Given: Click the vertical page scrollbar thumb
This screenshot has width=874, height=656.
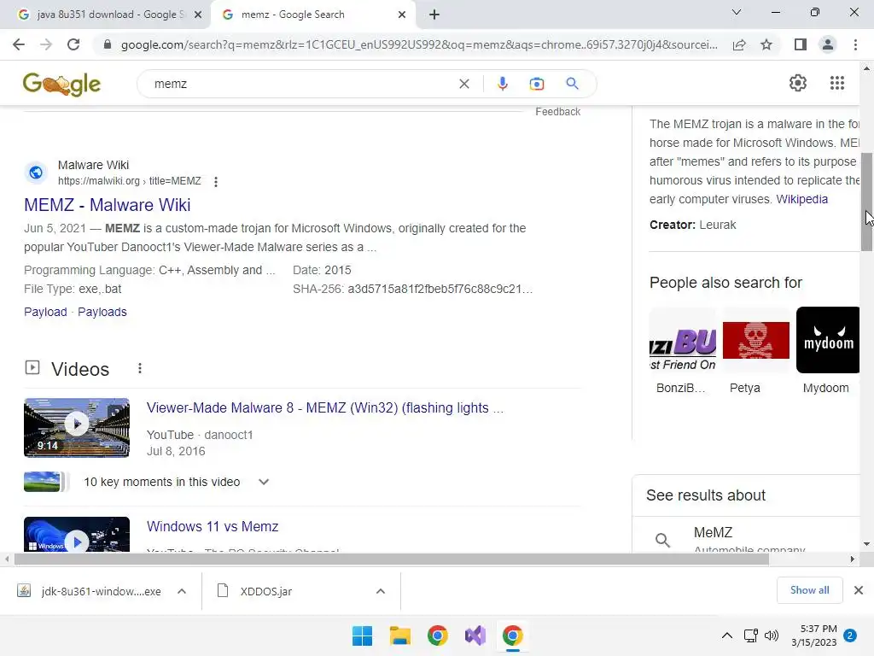Looking at the screenshot, I should coord(866,202).
